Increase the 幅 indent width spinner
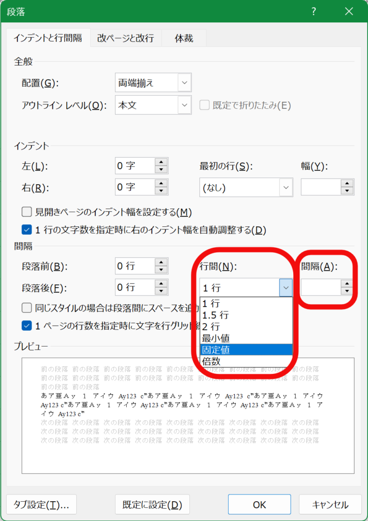Screen dimensions: 368x521 click(x=347, y=183)
